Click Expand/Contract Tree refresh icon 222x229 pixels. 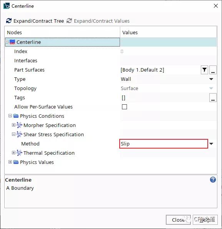click(x=9, y=21)
